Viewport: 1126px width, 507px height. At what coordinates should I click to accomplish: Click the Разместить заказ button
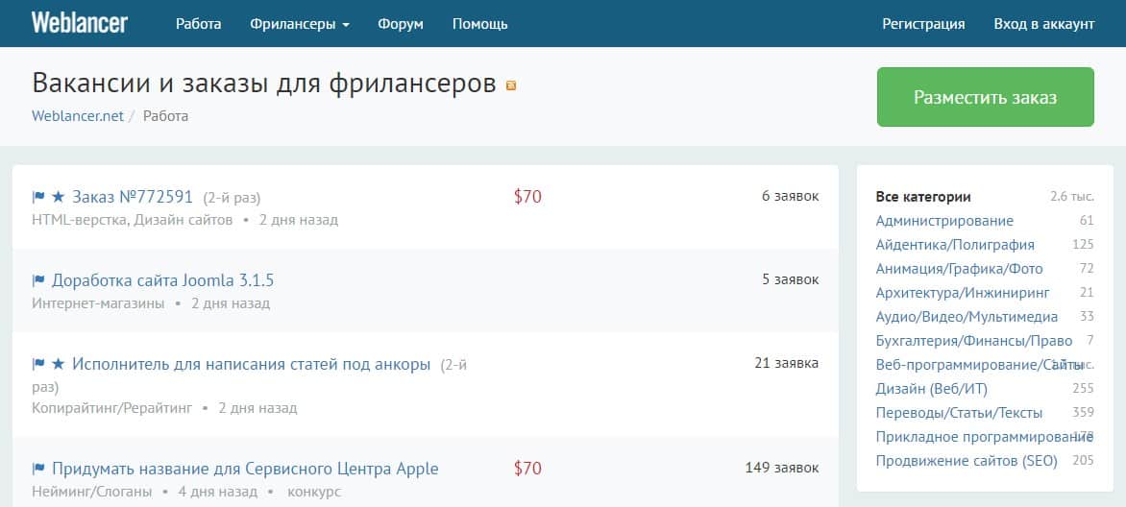(x=986, y=97)
